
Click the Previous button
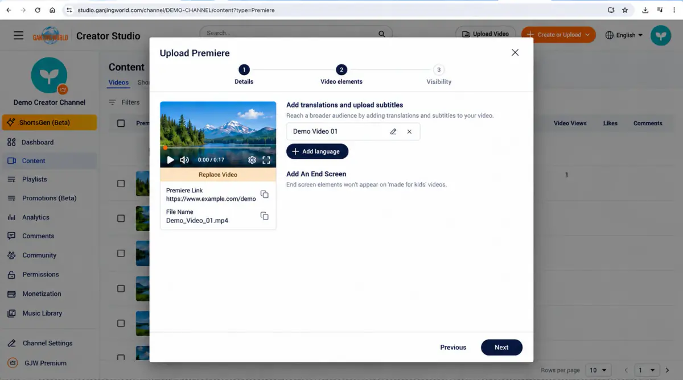[453, 347]
